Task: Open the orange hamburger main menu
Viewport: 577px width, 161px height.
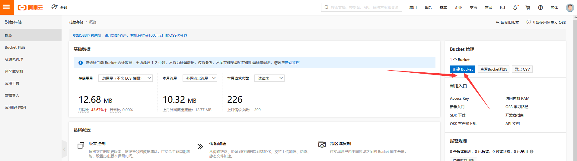Action: tap(7, 7)
